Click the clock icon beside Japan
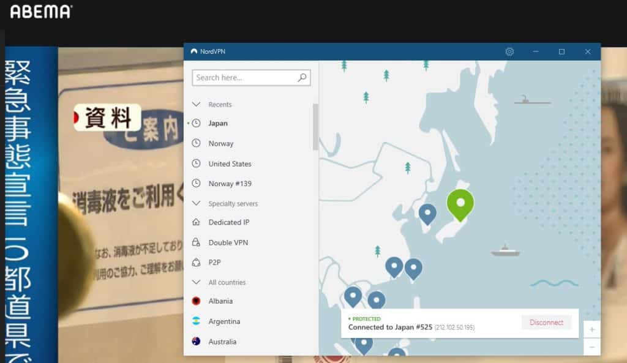 click(196, 123)
